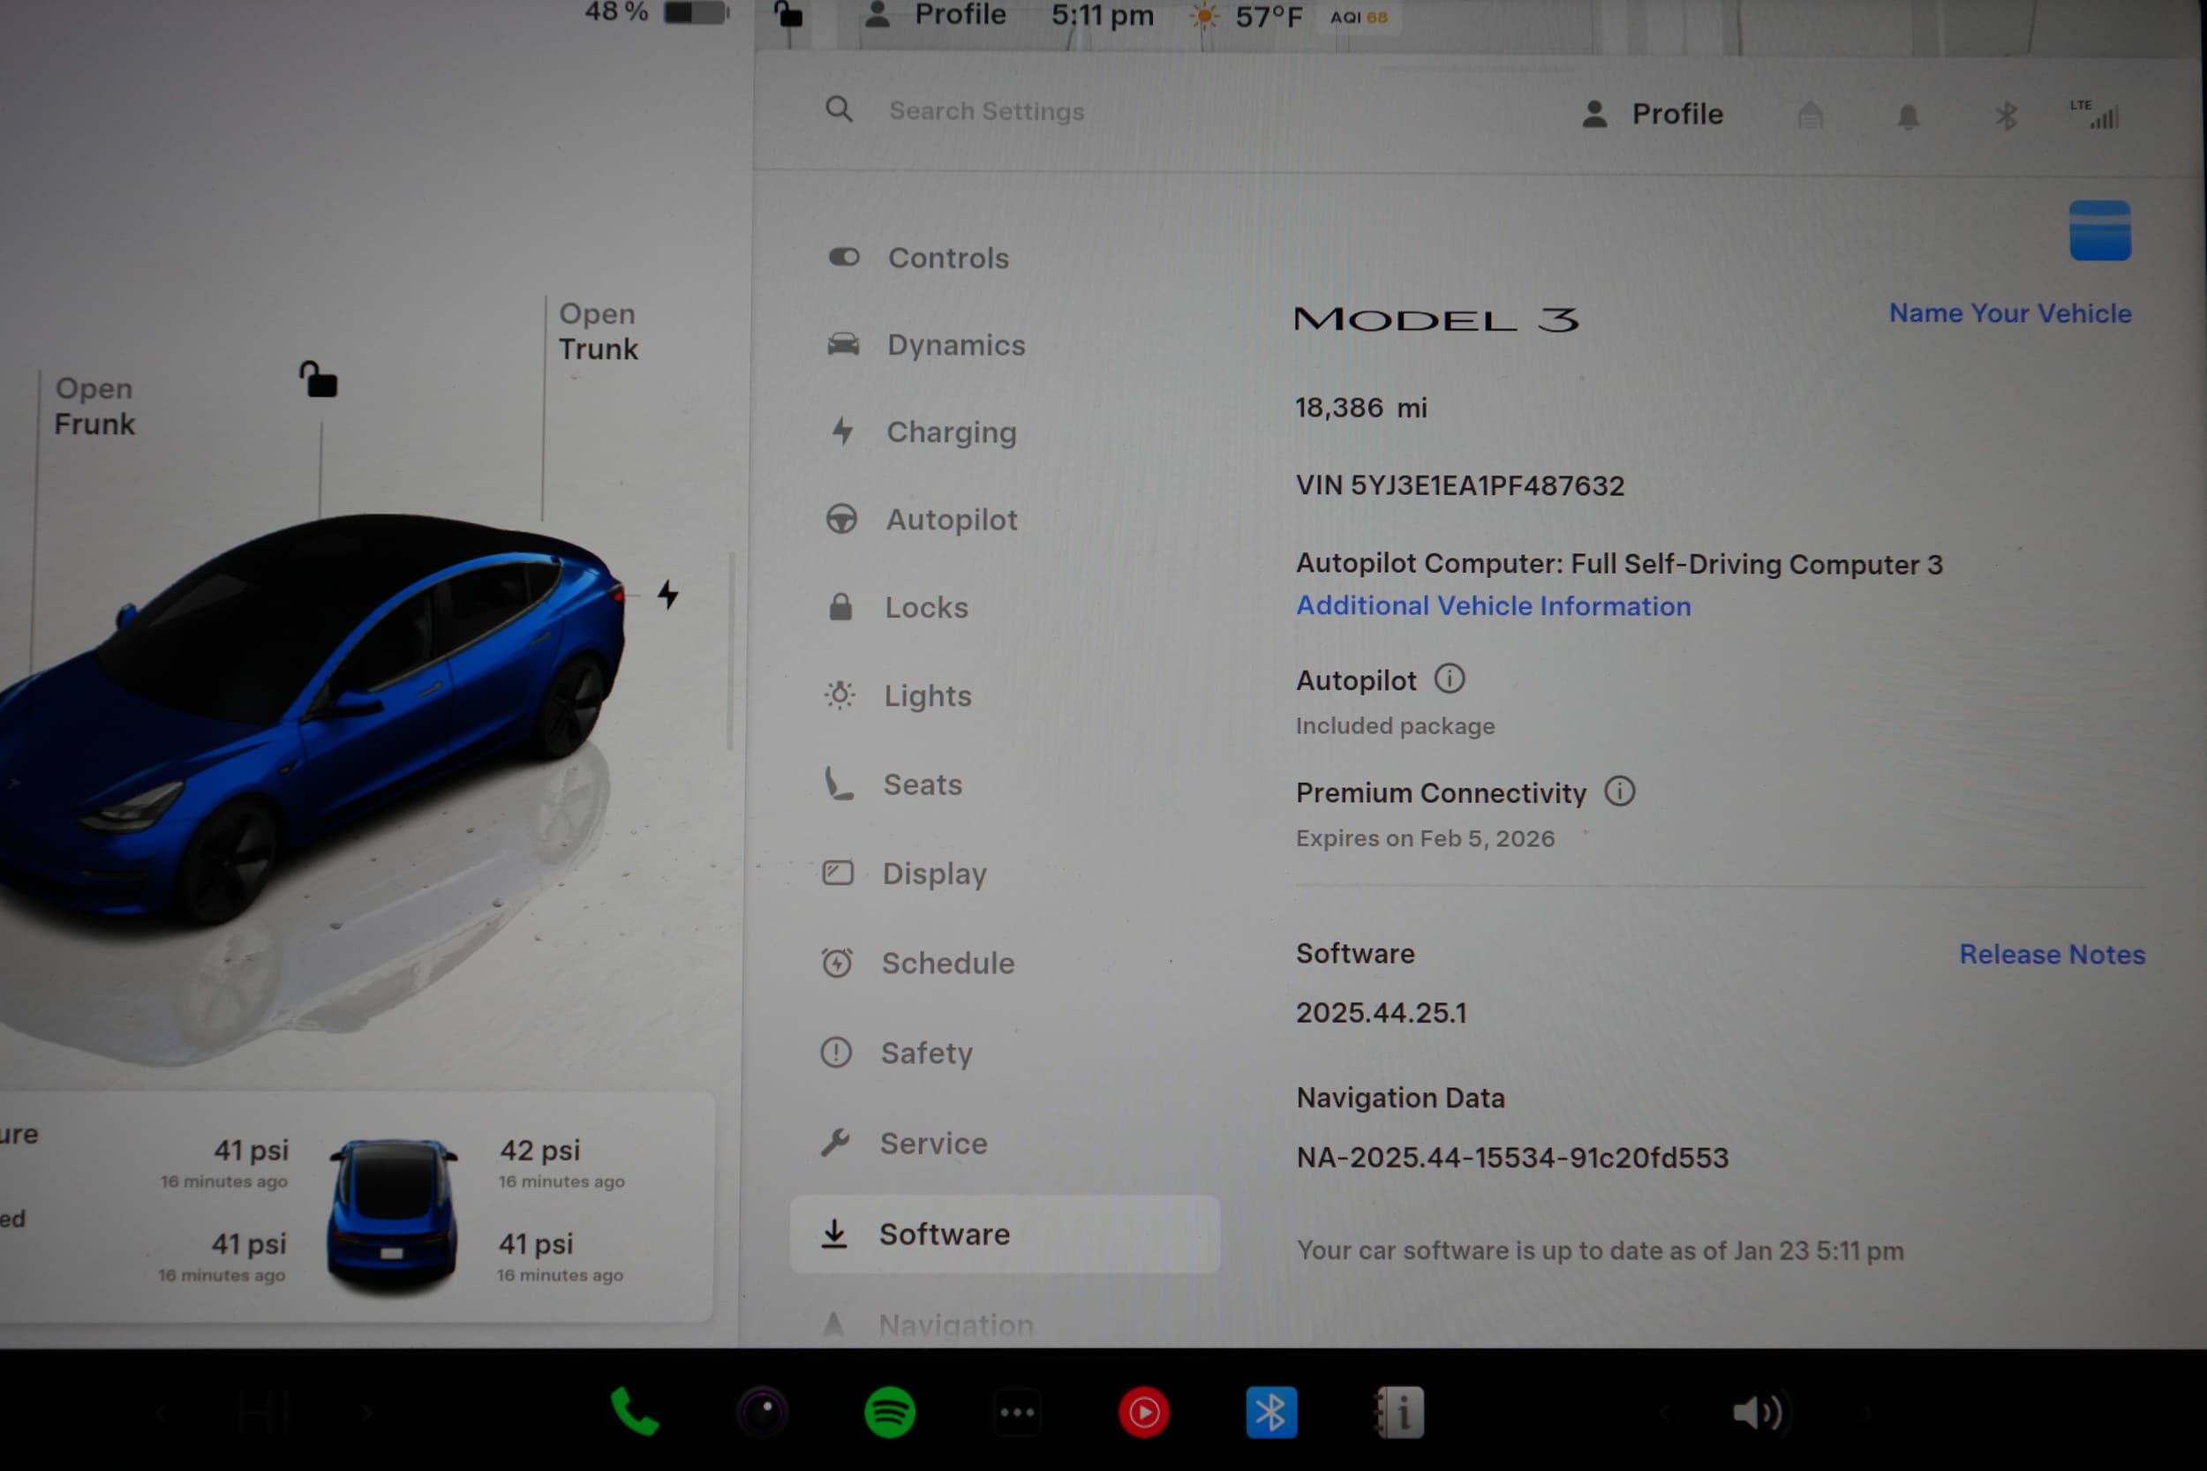Tap the lock icon above the vehicle
Screen dimensions: 2207x1471
coord(320,379)
